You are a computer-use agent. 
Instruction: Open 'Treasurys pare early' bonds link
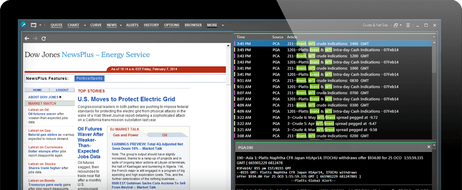pyautogui.click(x=45, y=185)
